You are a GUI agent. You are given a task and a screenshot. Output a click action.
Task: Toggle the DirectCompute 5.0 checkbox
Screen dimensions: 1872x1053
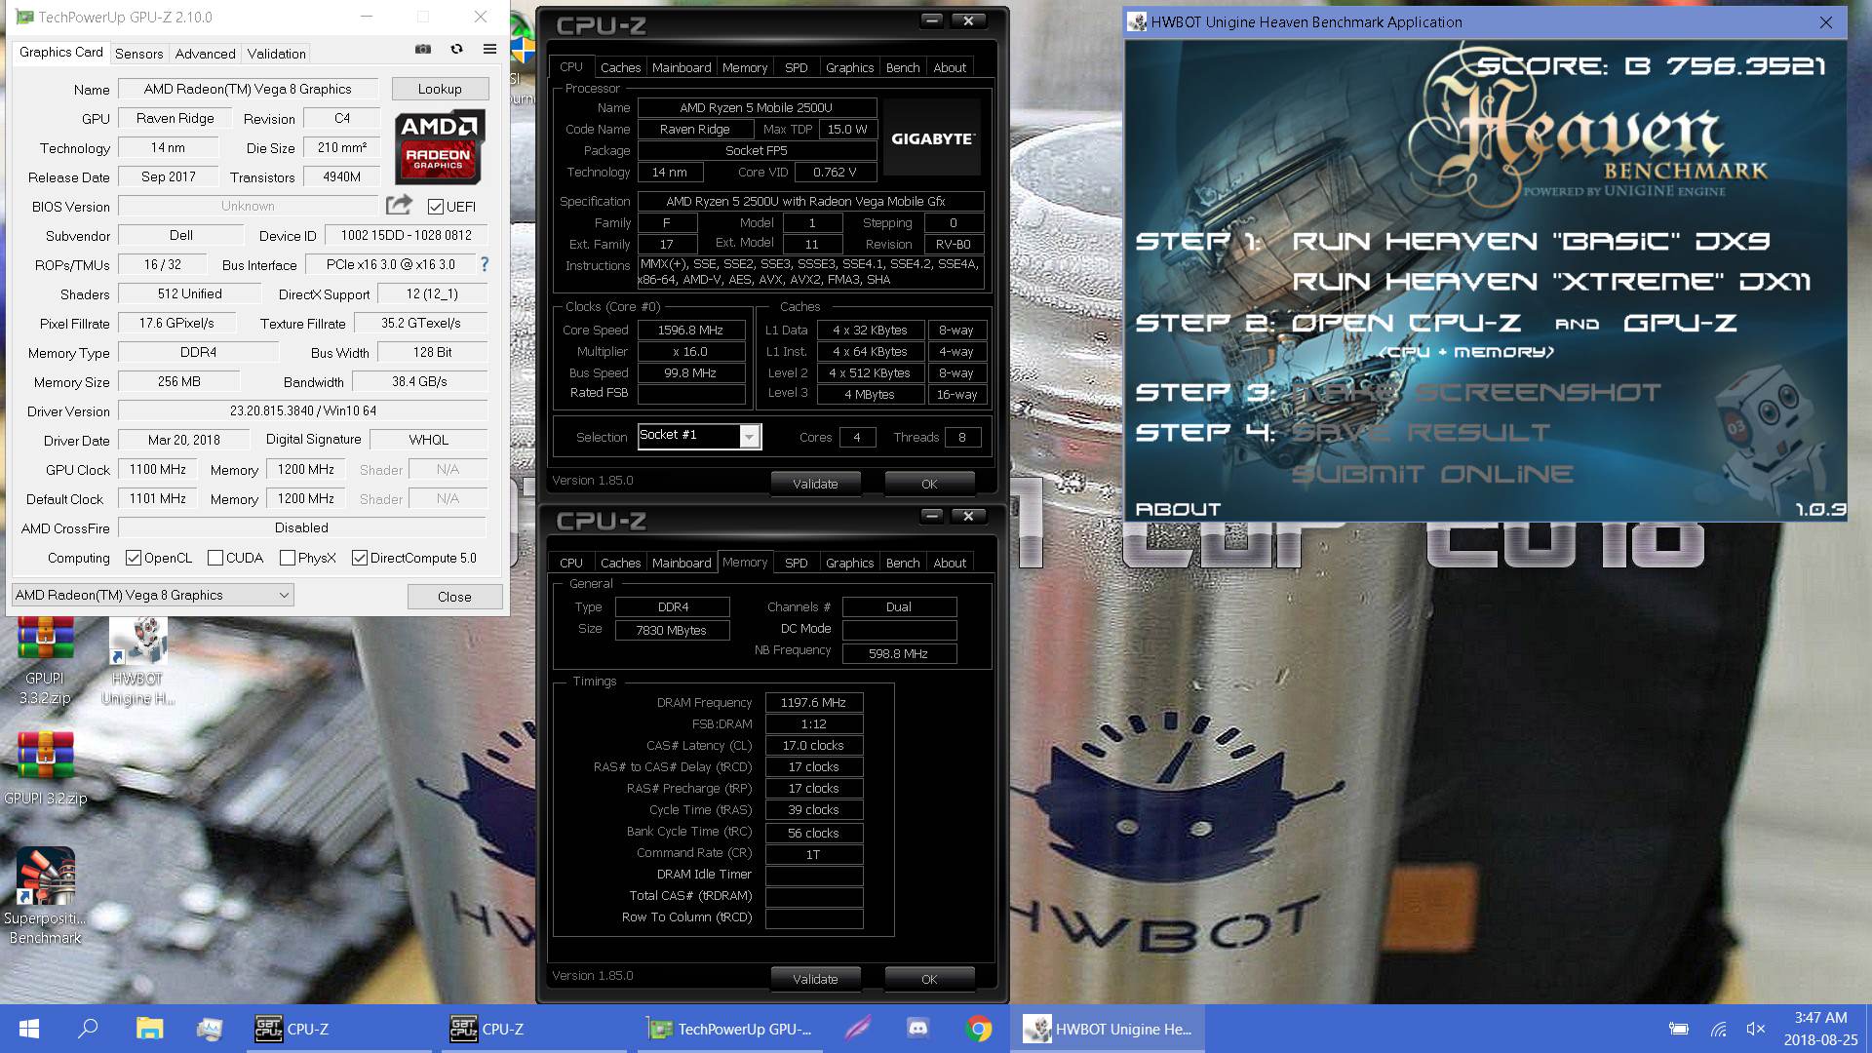pyautogui.click(x=360, y=558)
